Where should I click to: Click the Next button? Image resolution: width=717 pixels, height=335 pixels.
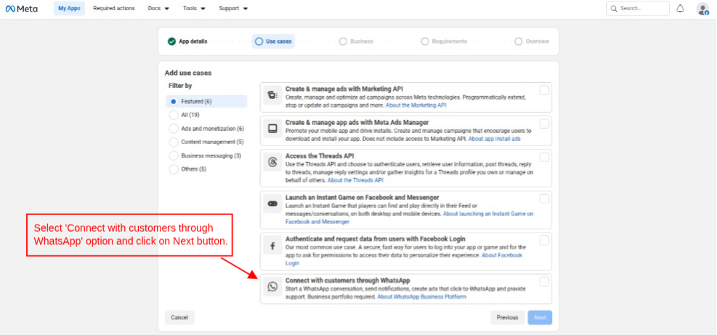click(x=540, y=318)
